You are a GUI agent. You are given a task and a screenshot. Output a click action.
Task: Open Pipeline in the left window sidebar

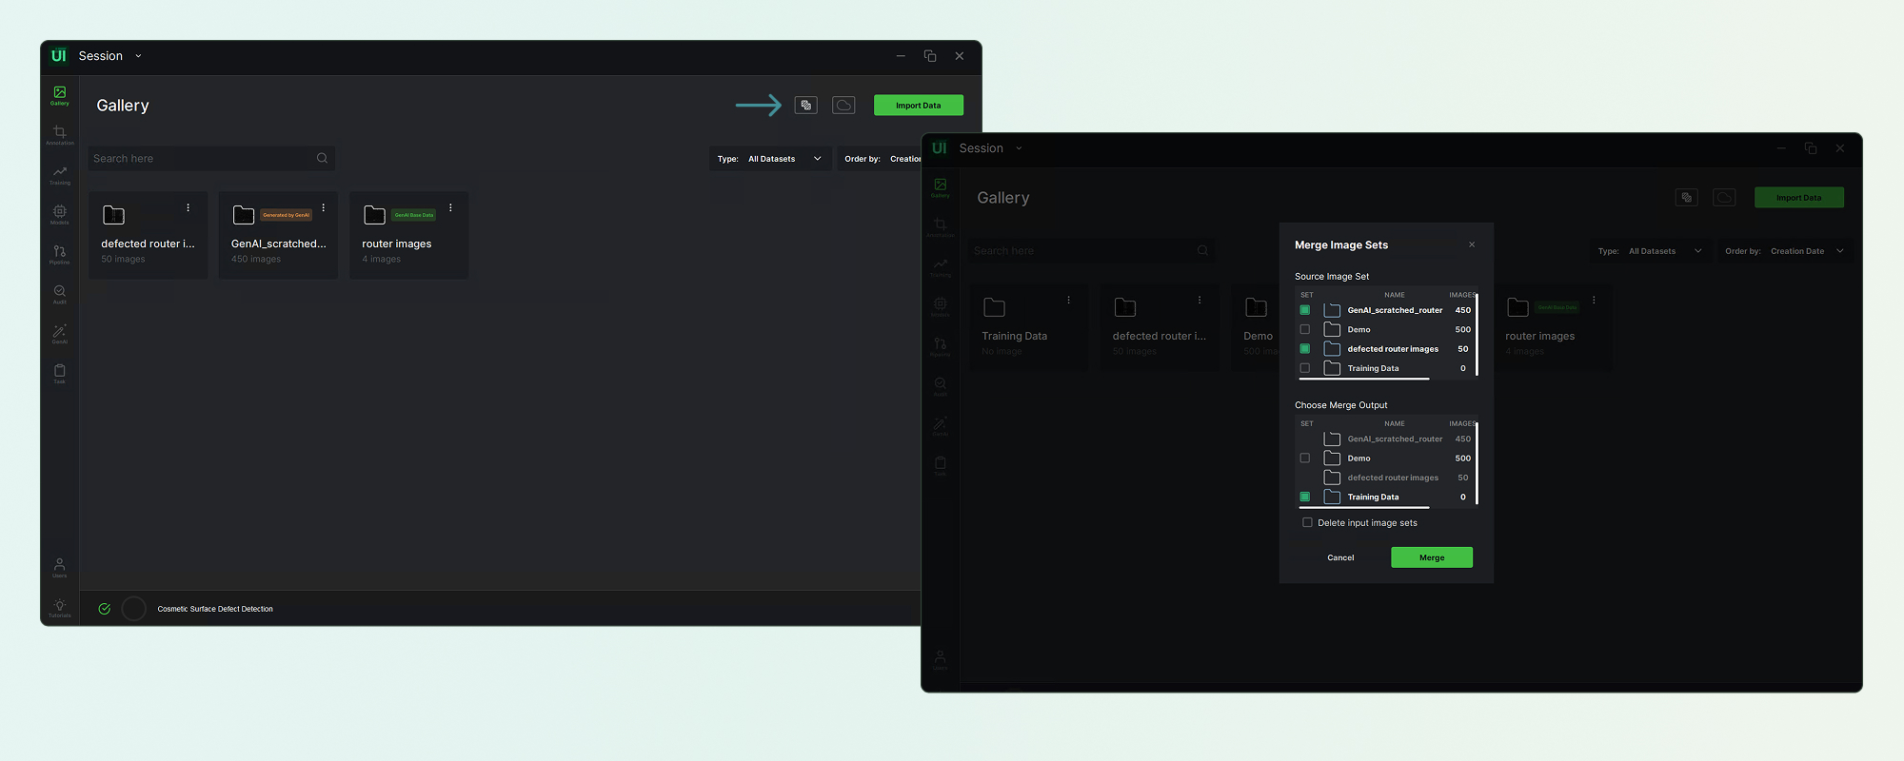click(x=59, y=254)
